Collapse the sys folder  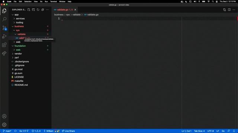(30, 30)
